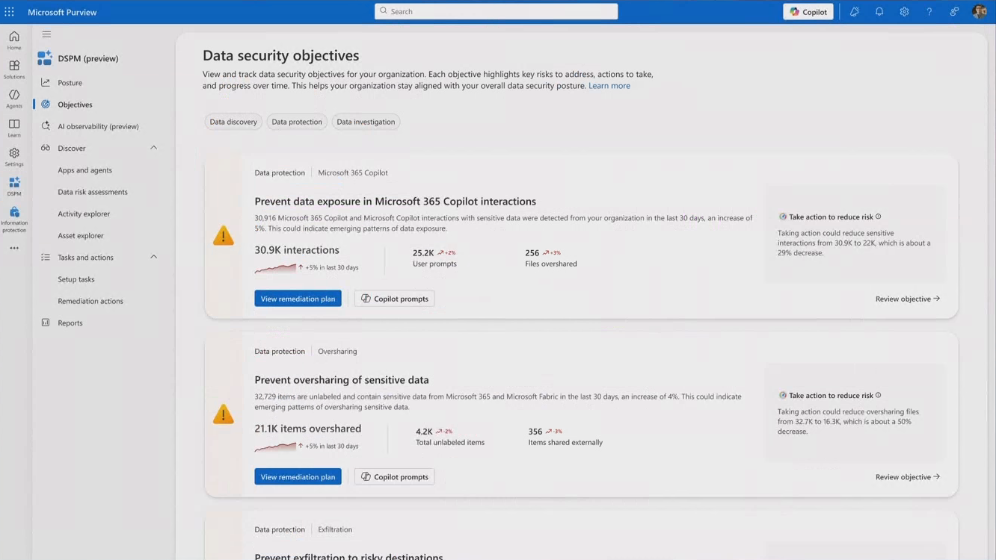Open Information protection in left rail

(x=14, y=220)
